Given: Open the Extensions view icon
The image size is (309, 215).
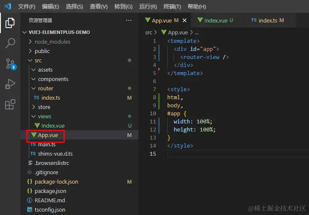Looking at the screenshot, I should (x=10, y=104).
